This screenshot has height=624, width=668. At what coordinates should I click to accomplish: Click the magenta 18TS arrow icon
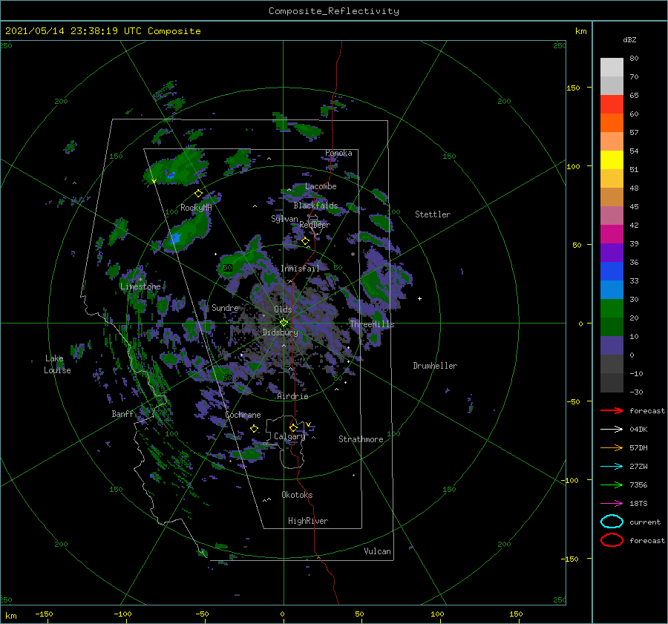[612, 504]
